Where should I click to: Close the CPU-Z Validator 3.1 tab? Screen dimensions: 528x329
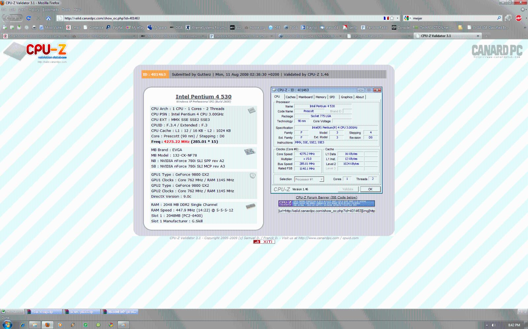(x=478, y=36)
